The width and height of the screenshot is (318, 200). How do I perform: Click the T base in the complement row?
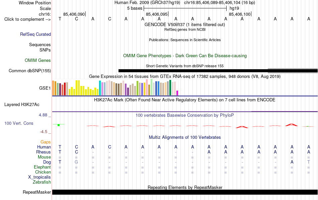pyautogui.click(x=60, y=19)
